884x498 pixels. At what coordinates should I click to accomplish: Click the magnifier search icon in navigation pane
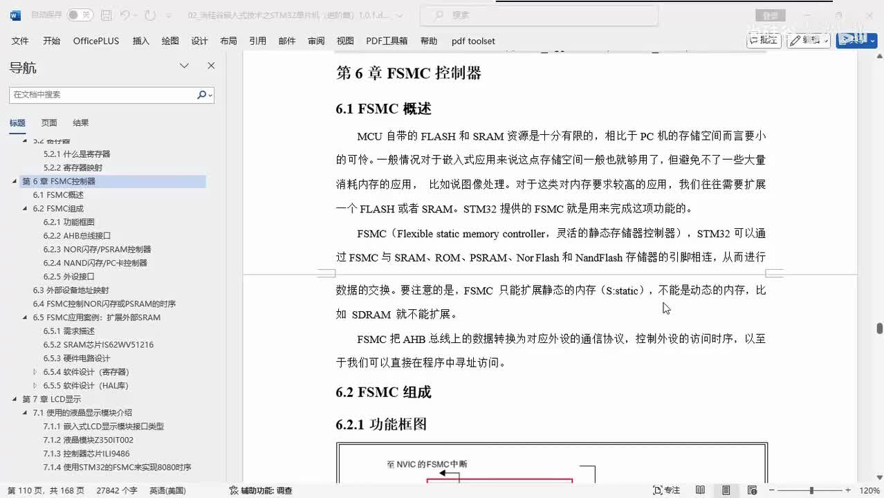point(201,95)
